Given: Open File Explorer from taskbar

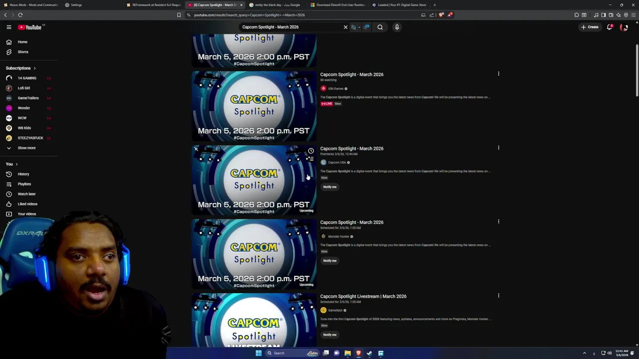Looking at the screenshot, I should (347, 353).
